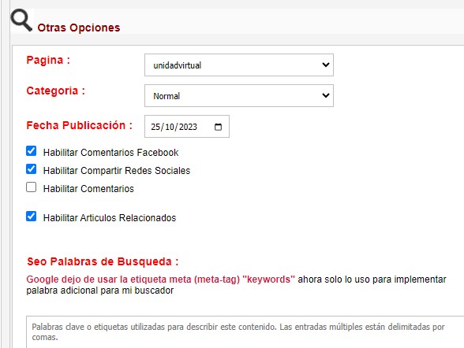Toggle the Habilitar Compartir Redes Sociales checkbox

click(x=31, y=169)
